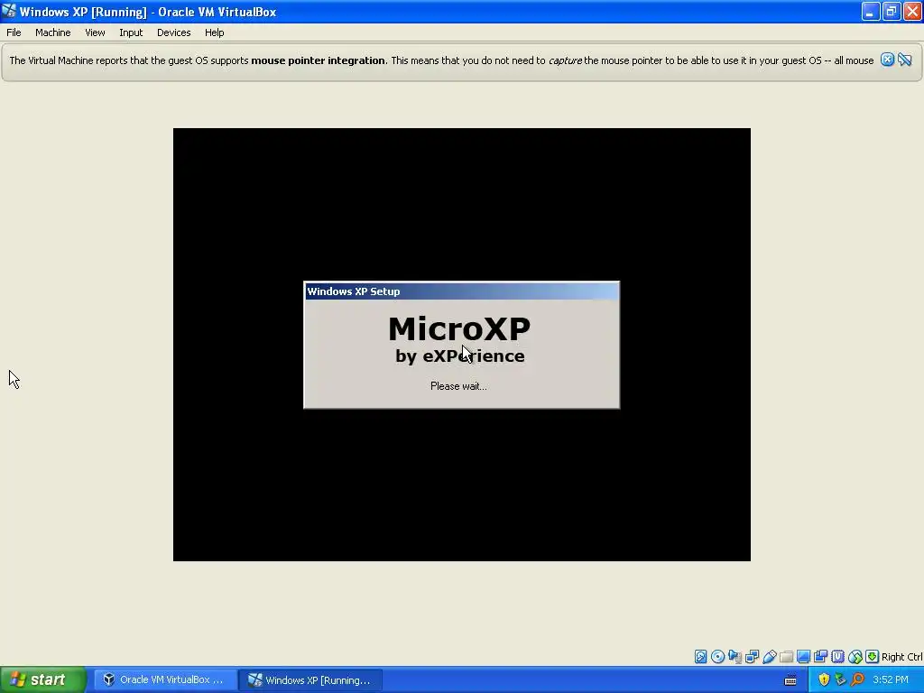Click the 'Please wait...' text
Viewport: 924px width, 693px height.
(458, 386)
